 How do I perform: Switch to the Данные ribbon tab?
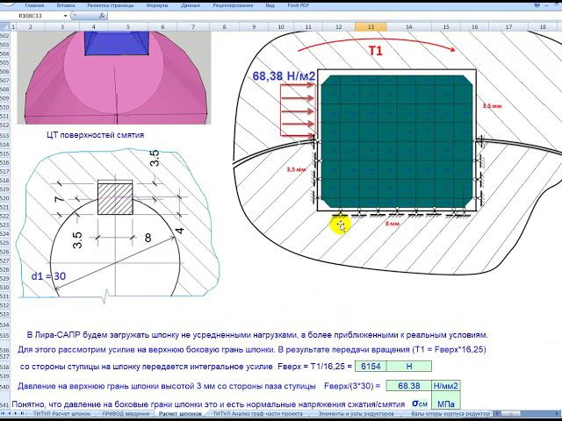click(191, 5)
